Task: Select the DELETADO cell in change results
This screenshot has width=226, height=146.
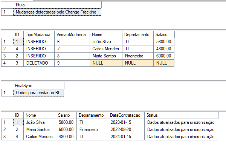Action: click(39, 63)
